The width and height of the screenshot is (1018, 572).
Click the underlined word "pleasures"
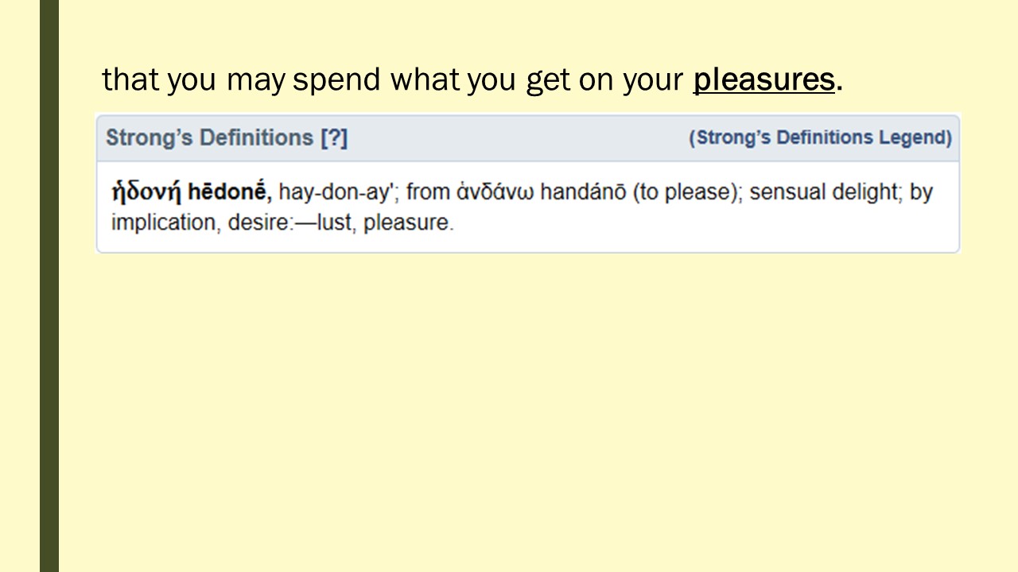763,79
